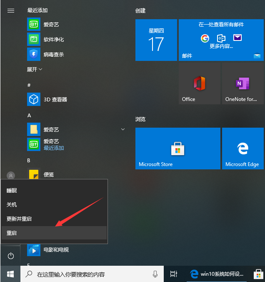The image size is (265, 282).
Task: Click the microphone icon in search box
Action: point(155,274)
